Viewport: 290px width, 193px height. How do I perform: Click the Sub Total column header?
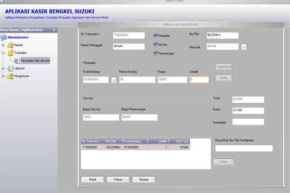[x=179, y=141]
